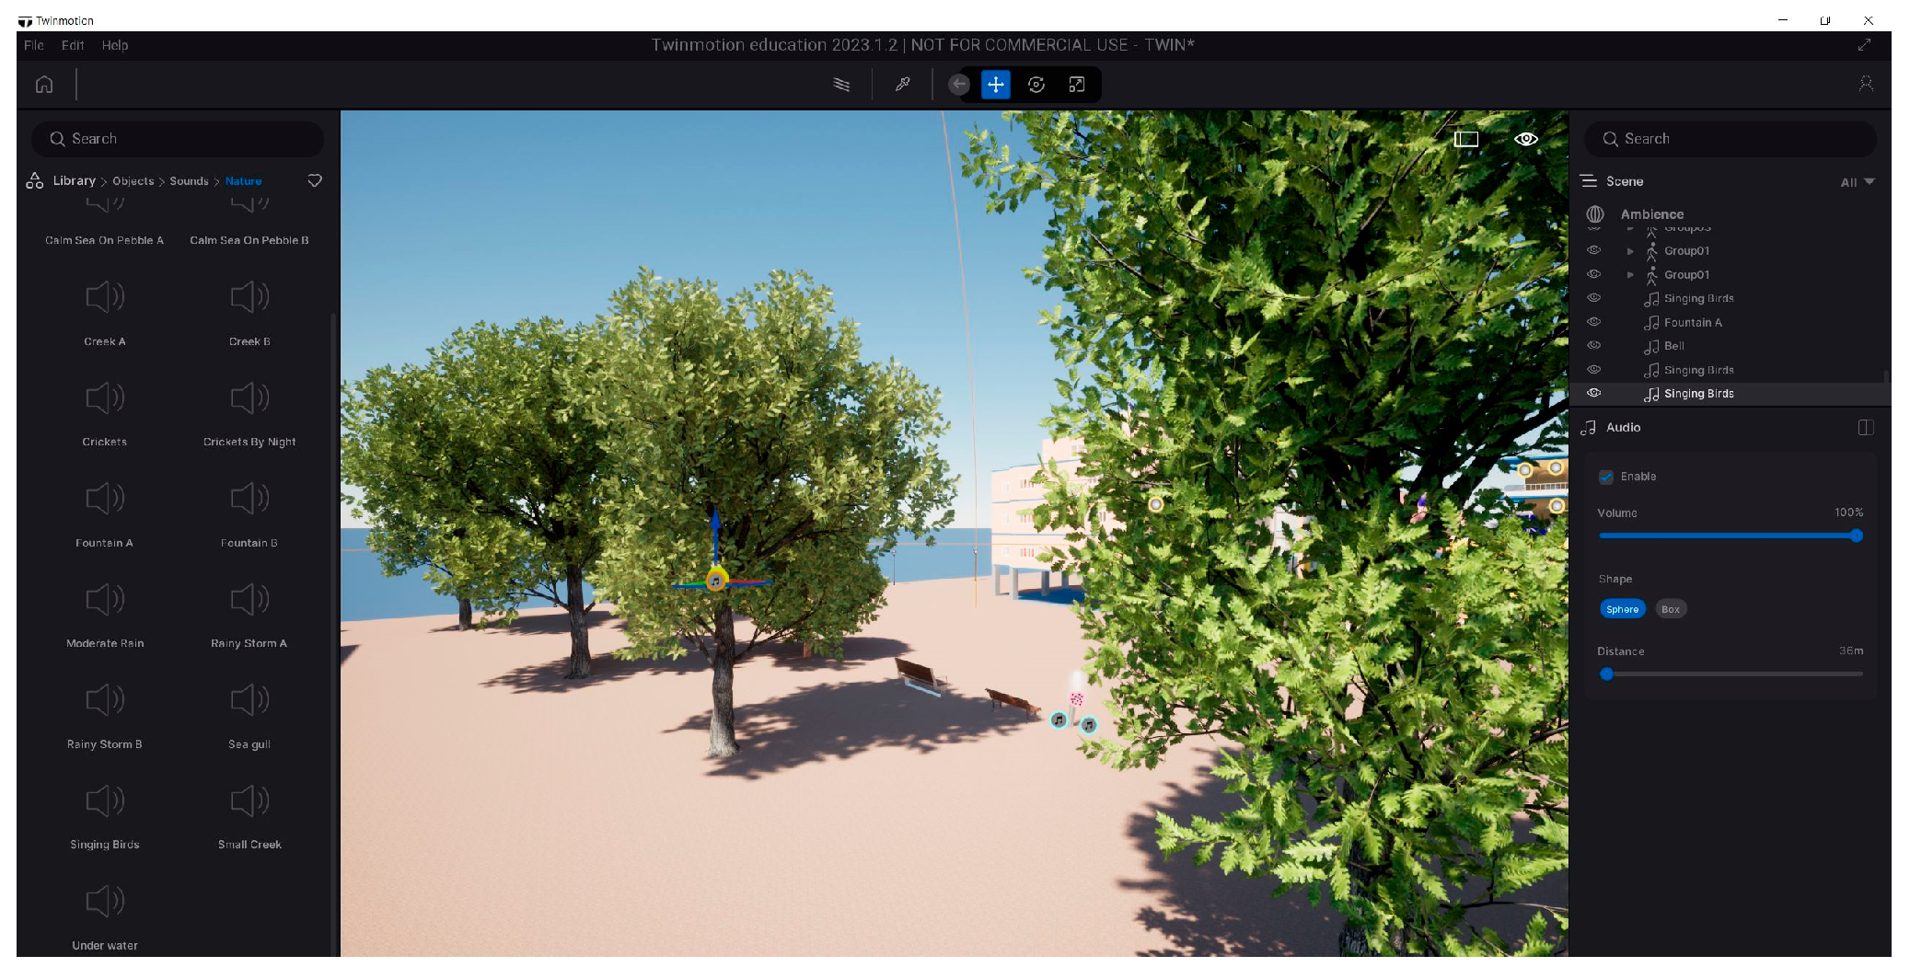Open the viewport eye view settings
This screenshot has width=1910, height=979.
[x=1525, y=139]
